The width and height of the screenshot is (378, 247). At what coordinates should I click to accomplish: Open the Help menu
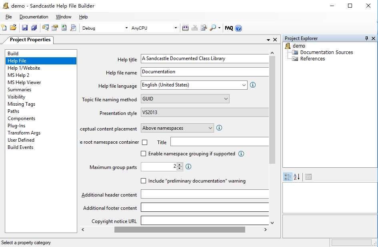click(84, 17)
